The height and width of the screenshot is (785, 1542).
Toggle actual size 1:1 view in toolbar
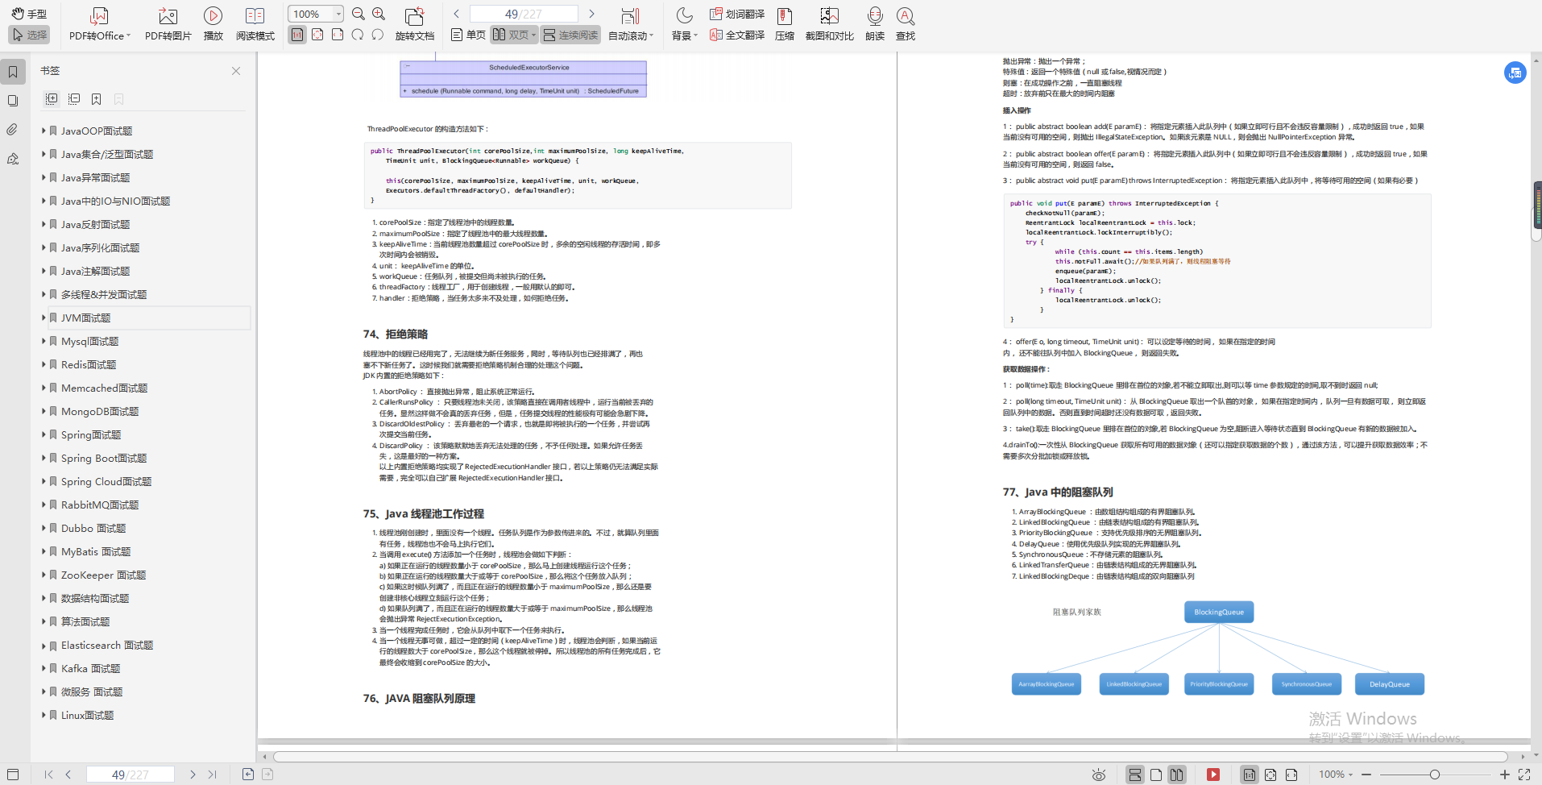point(297,35)
